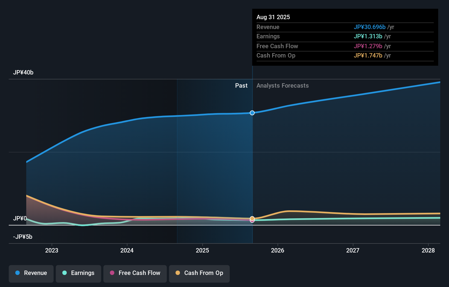Click the blue Revenue legend dot
The image size is (449, 287).
[x=18, y=273]
